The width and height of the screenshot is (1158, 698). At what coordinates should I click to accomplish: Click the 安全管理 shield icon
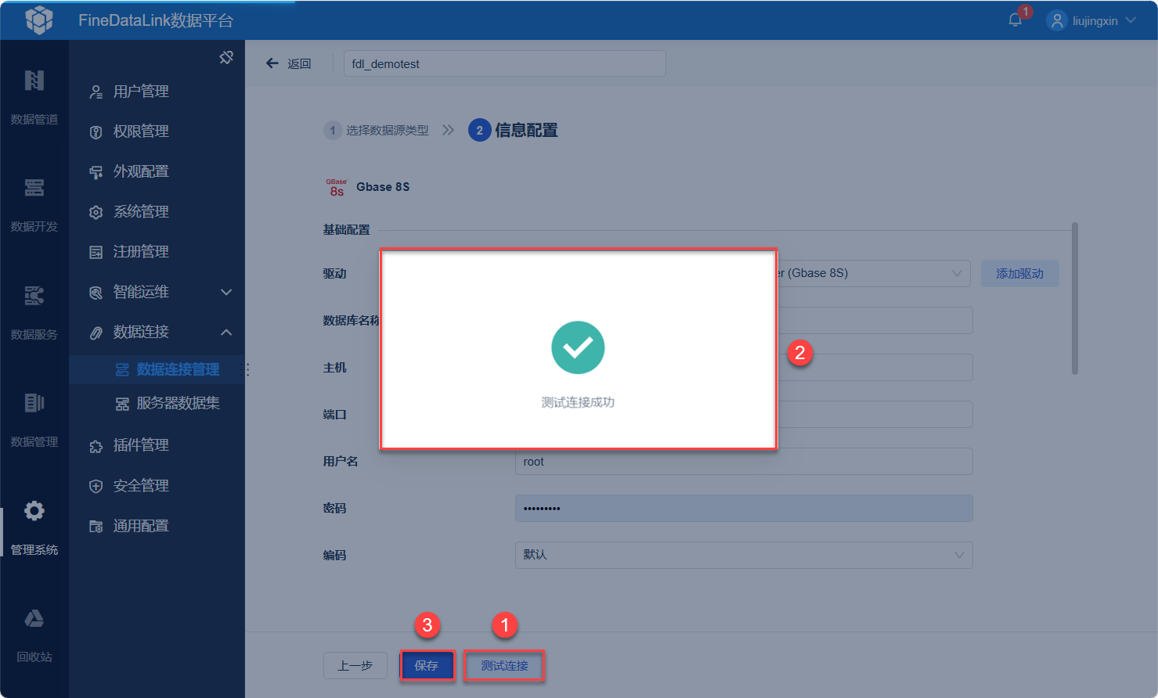pyautogui.click(x=96, y=486)
